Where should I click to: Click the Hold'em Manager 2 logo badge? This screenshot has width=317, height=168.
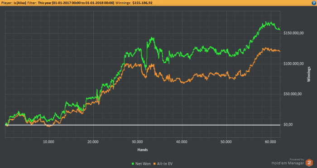tap(309, 163)
